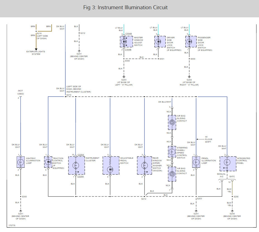The width and height of the screenshot is (259, 232).
Task: Select the lower Air Bag Sliding Contact coil
Action: pyautogui.click(x=172, y=174)
